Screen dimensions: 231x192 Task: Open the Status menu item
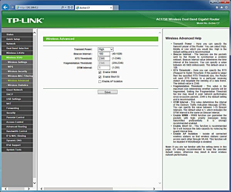[x=17, y=35]
